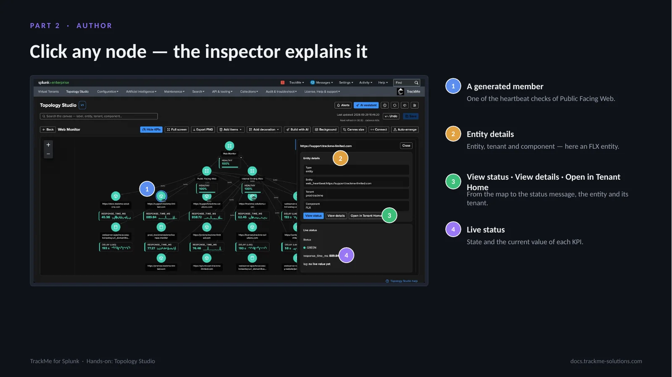The width and height of the screenshot is (672, 377).
Task: Open the Maintenance menu
Action: coord(174,91)
